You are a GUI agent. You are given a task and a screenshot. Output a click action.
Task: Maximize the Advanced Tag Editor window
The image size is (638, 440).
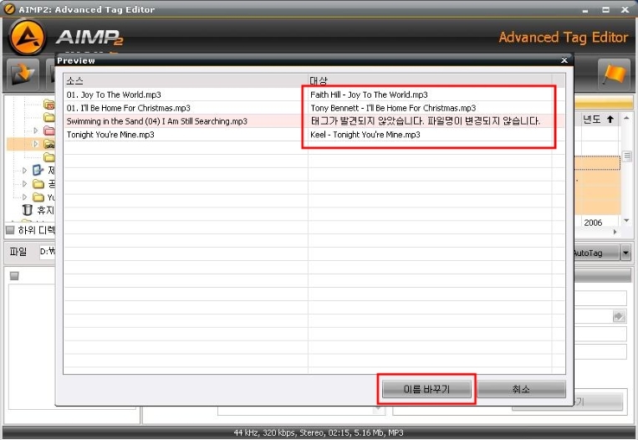(x=606, y=9)
